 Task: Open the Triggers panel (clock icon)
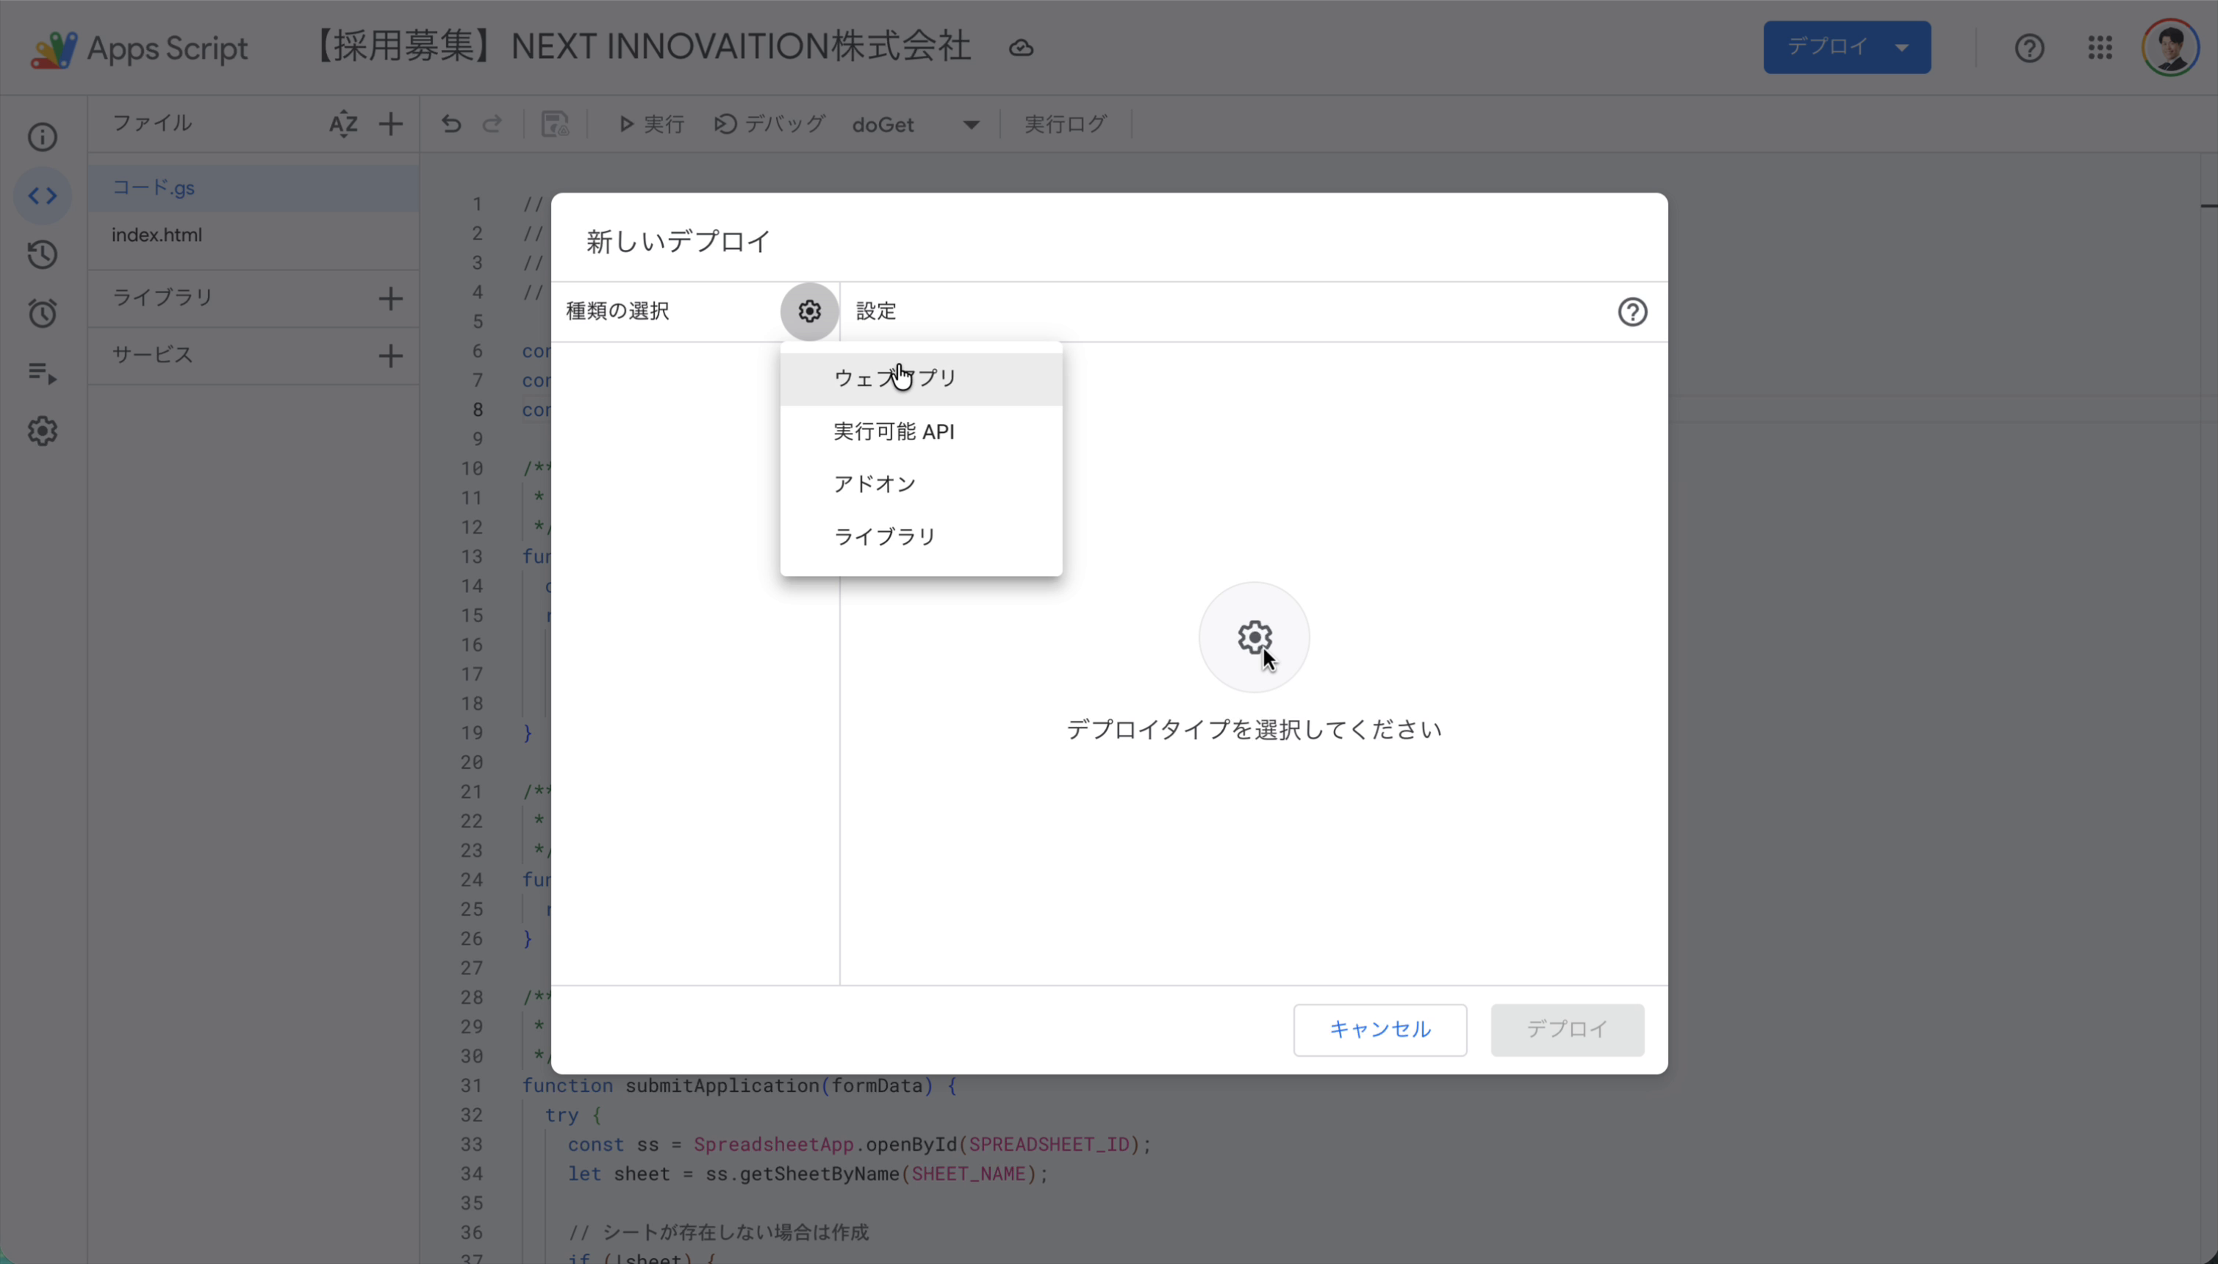pyautogui.click(x=42, y=313)
